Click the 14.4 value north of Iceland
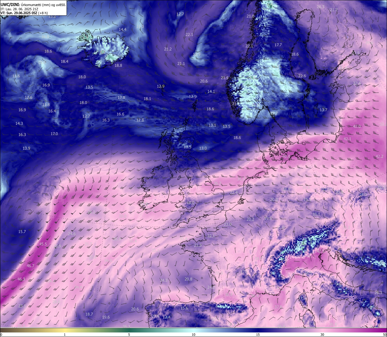Image resolution: width=387 pixels, height=337 pixels. click(x=122, y=29)
